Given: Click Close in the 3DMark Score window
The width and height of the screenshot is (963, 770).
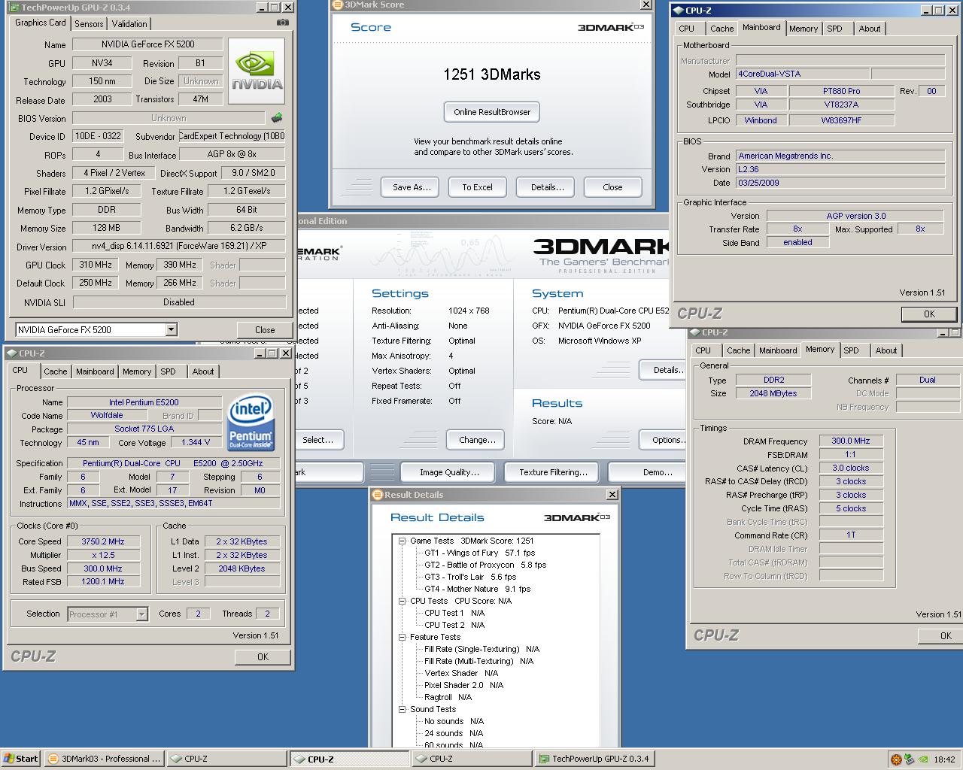Looking at the screenshot, I should click(612, 187).
